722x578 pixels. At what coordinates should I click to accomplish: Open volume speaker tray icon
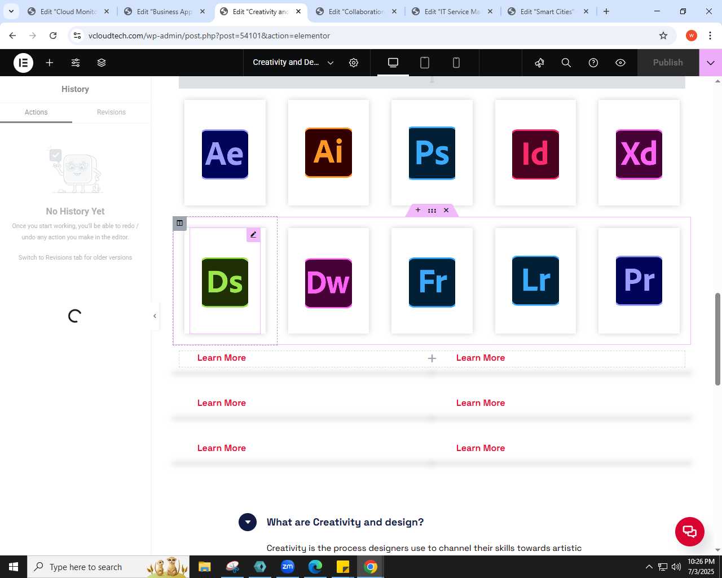coord(676,567)
